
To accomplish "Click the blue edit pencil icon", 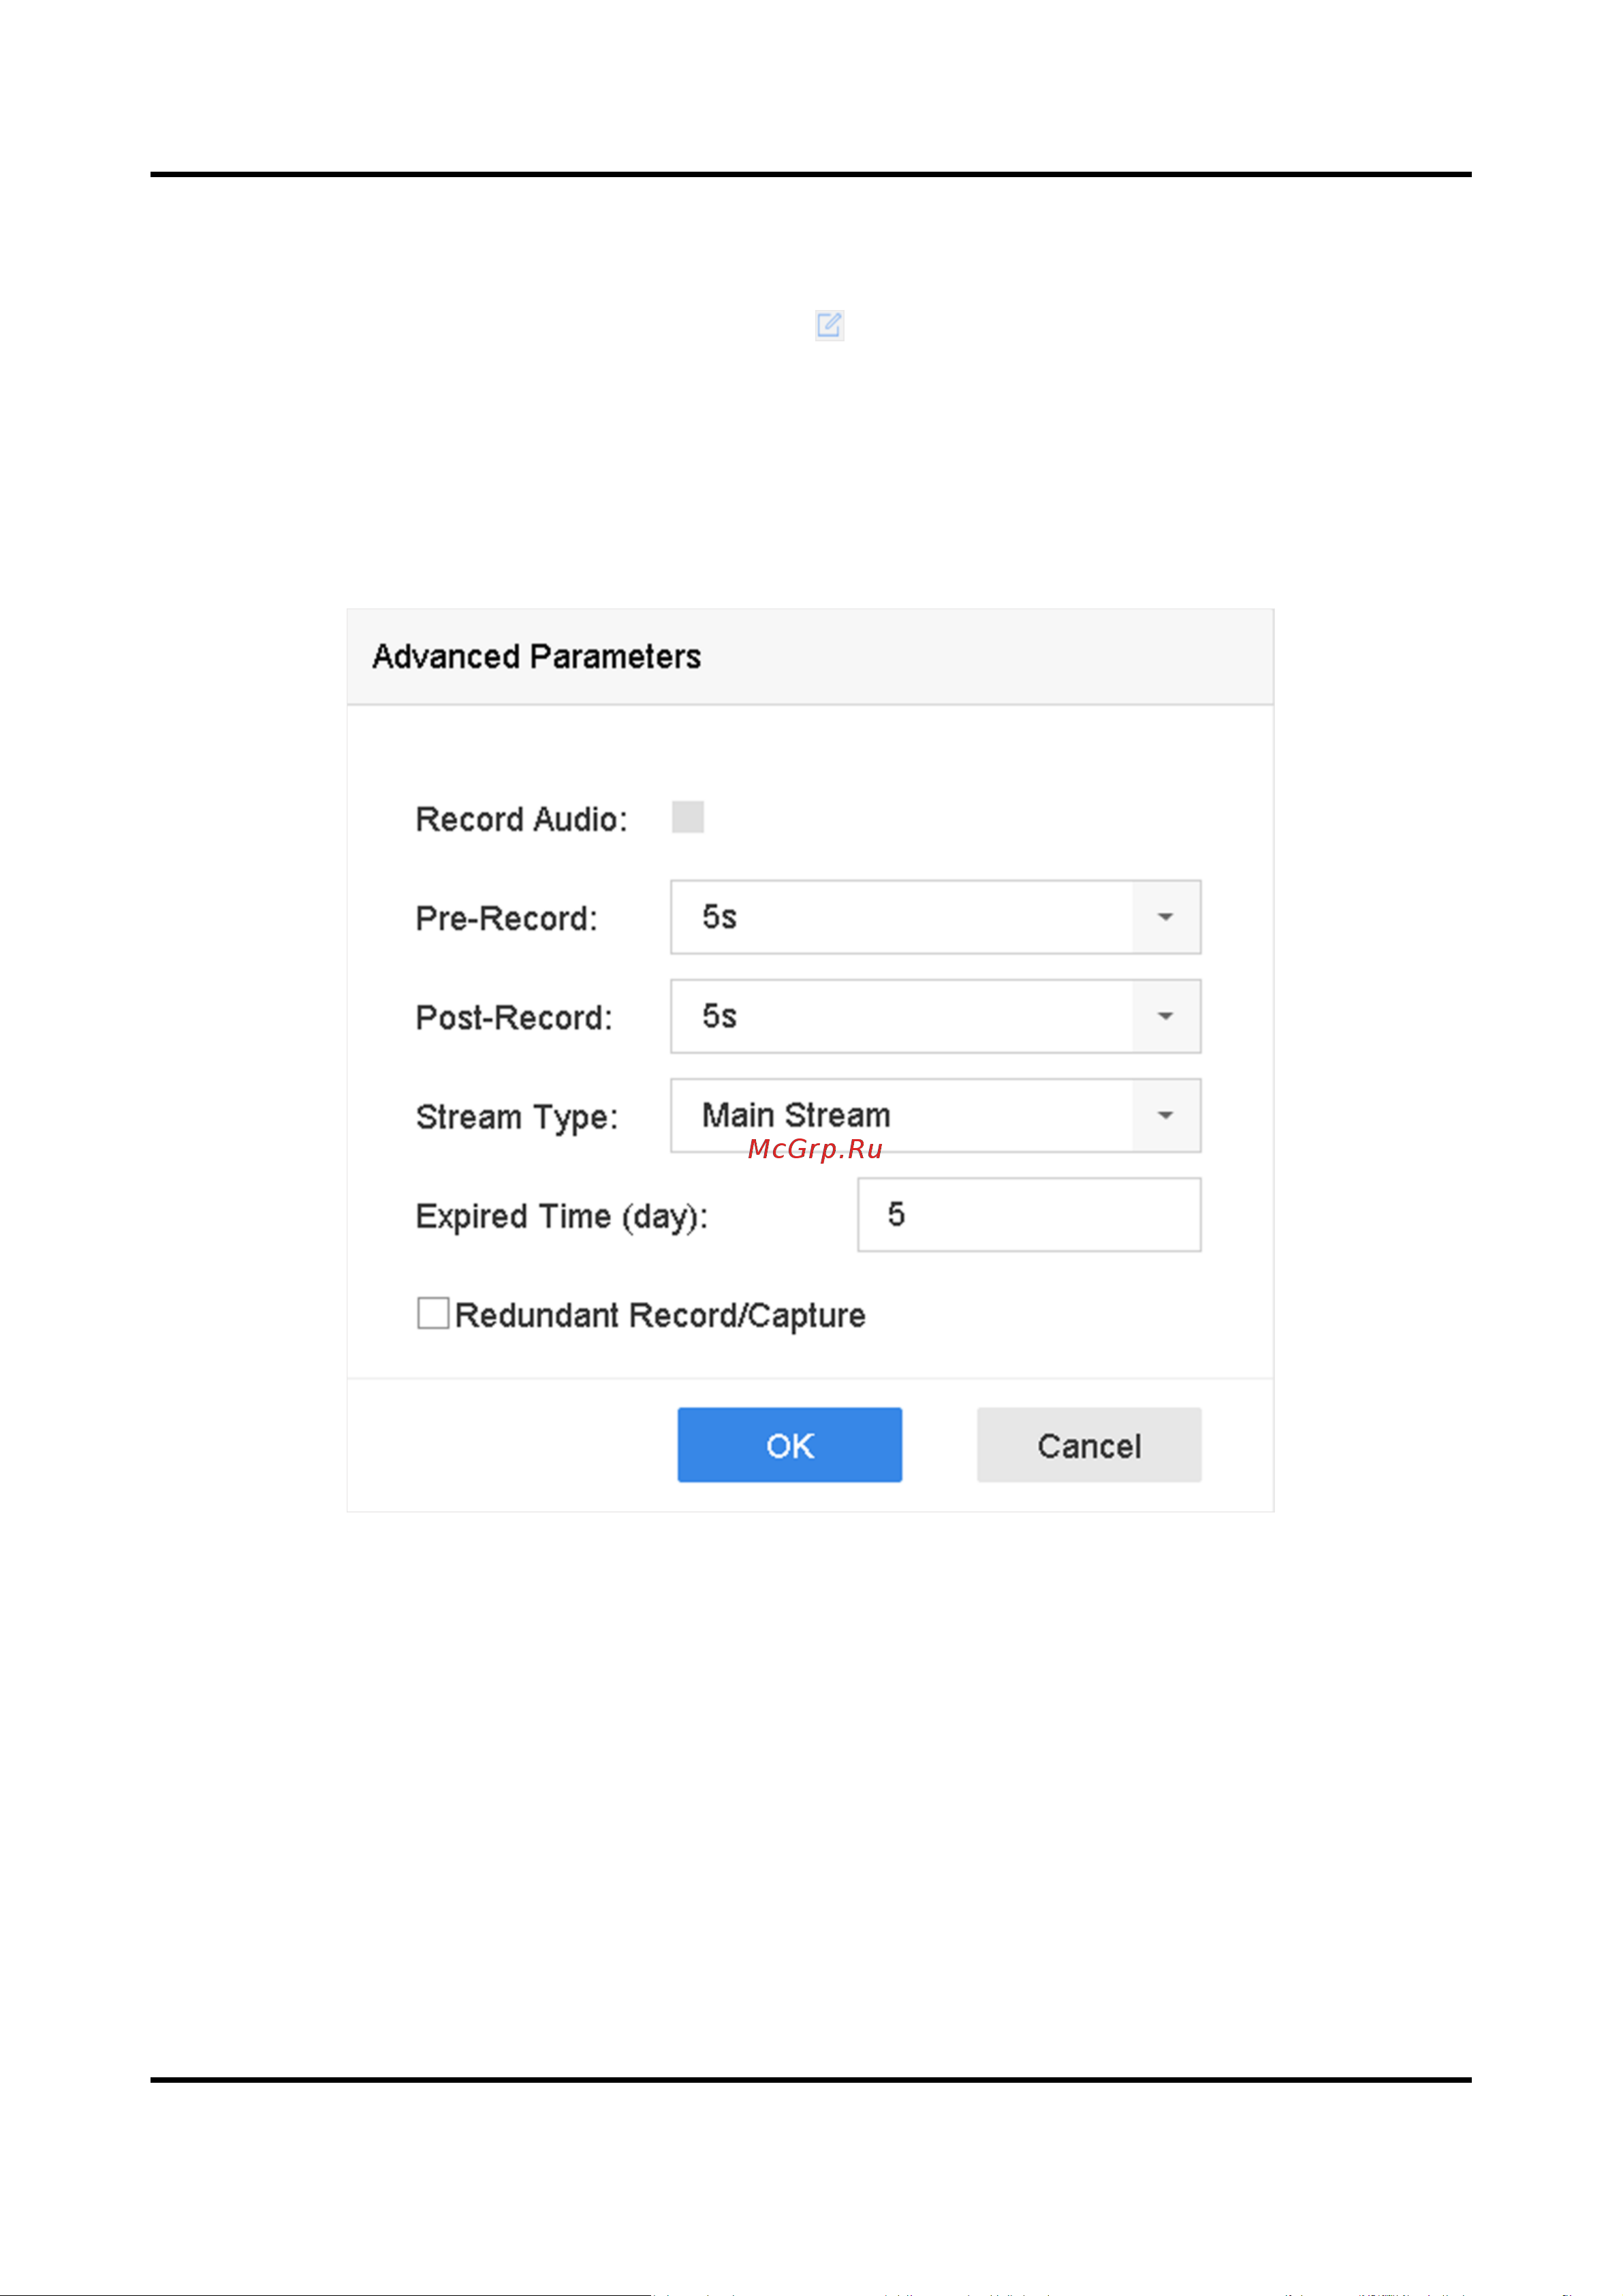I will tap(830, 325).
